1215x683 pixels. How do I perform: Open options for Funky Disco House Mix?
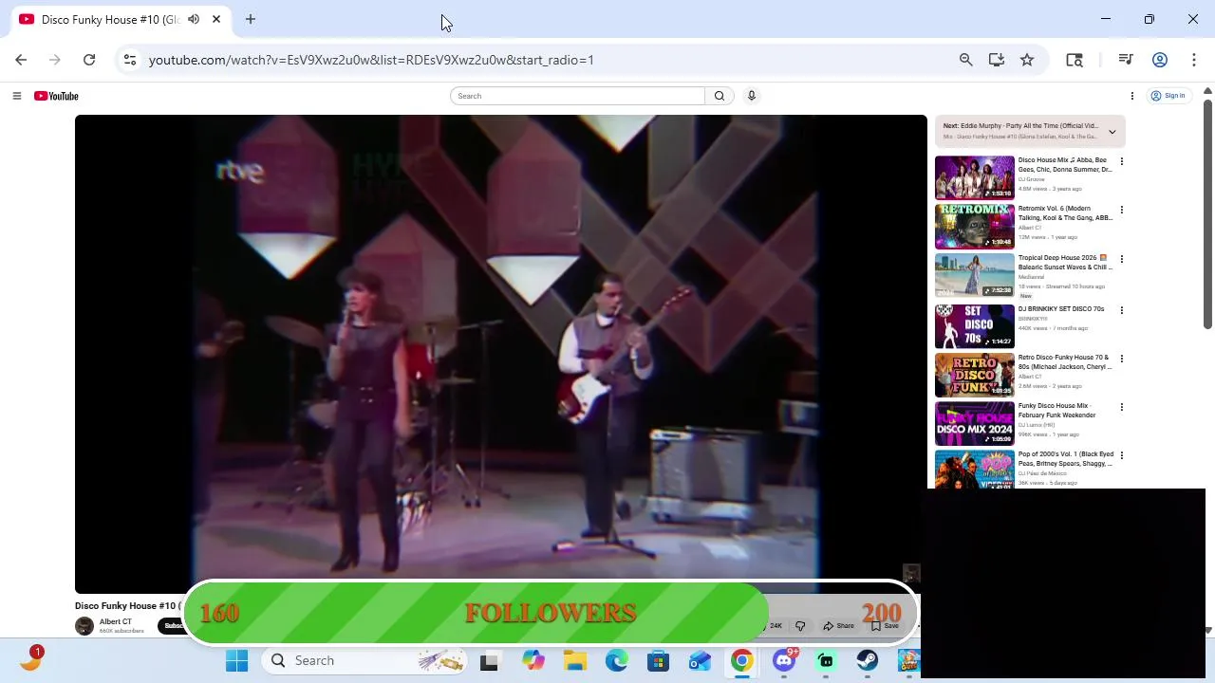1121,407
